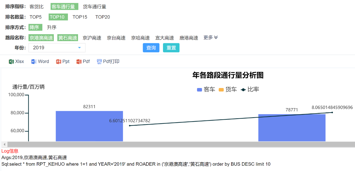The image size is (355, 171).
Task: Export the report as Word
Action: 40,62
